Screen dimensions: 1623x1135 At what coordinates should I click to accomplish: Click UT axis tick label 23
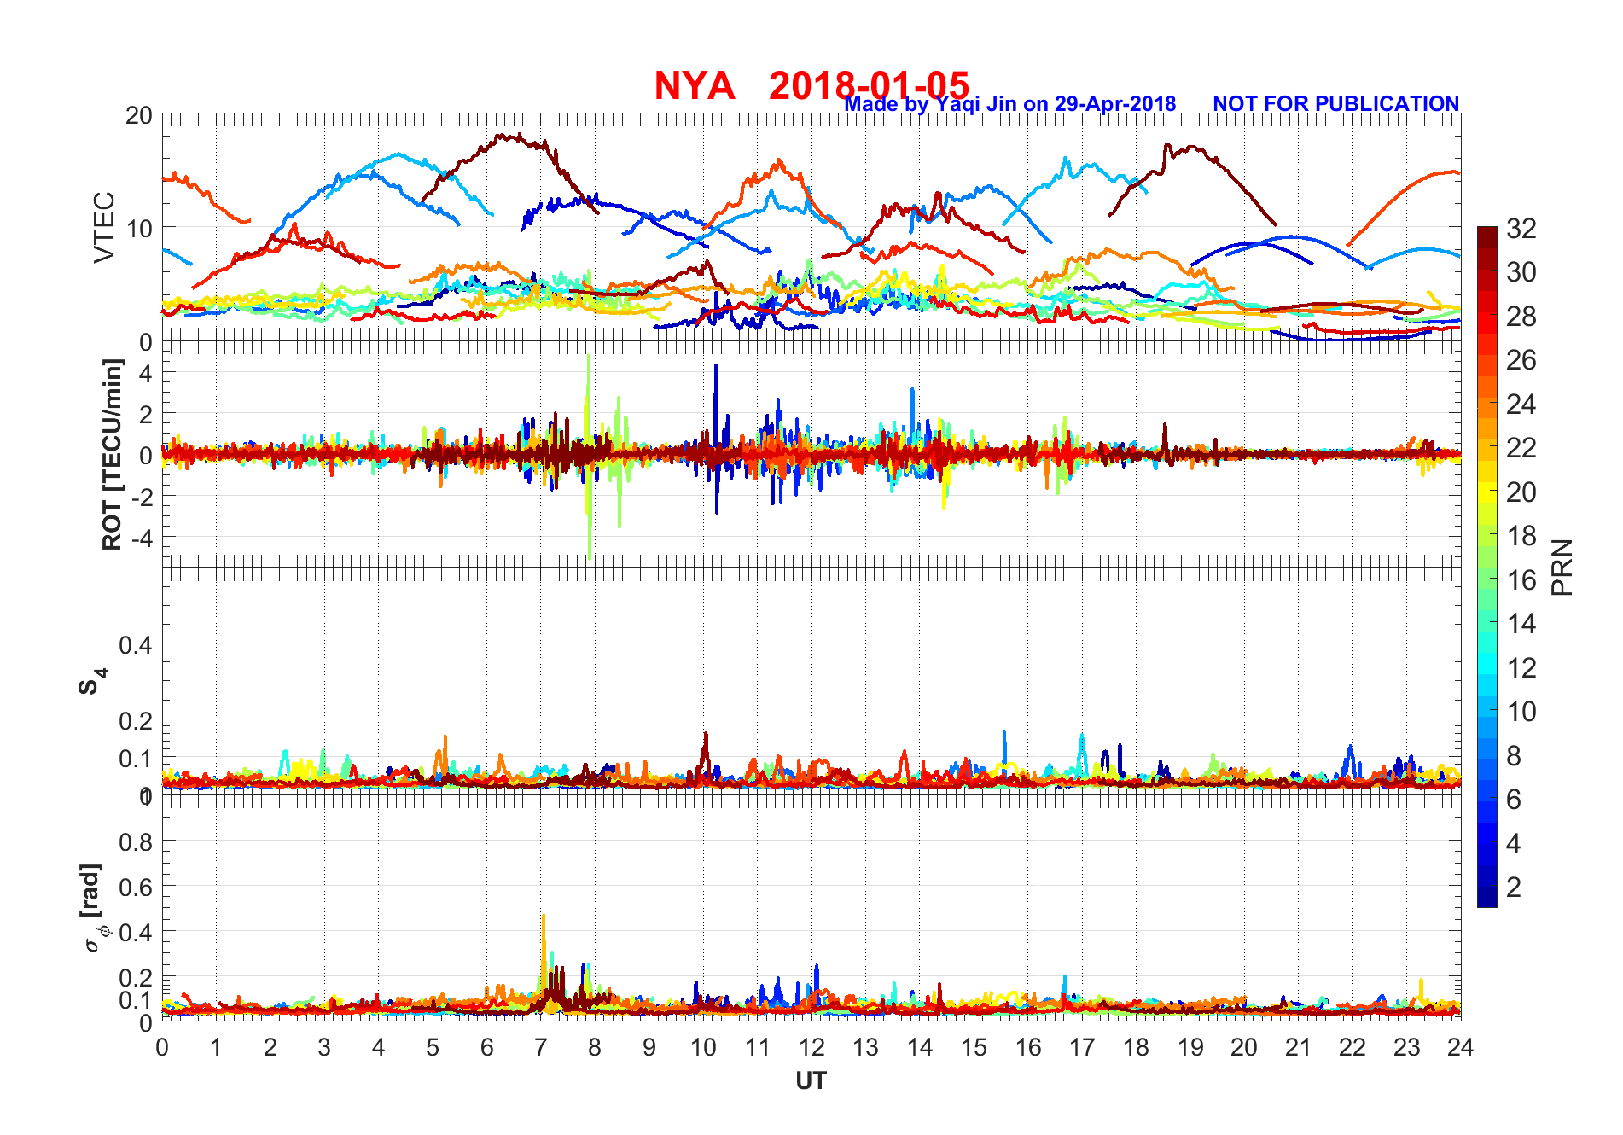1406,1047
